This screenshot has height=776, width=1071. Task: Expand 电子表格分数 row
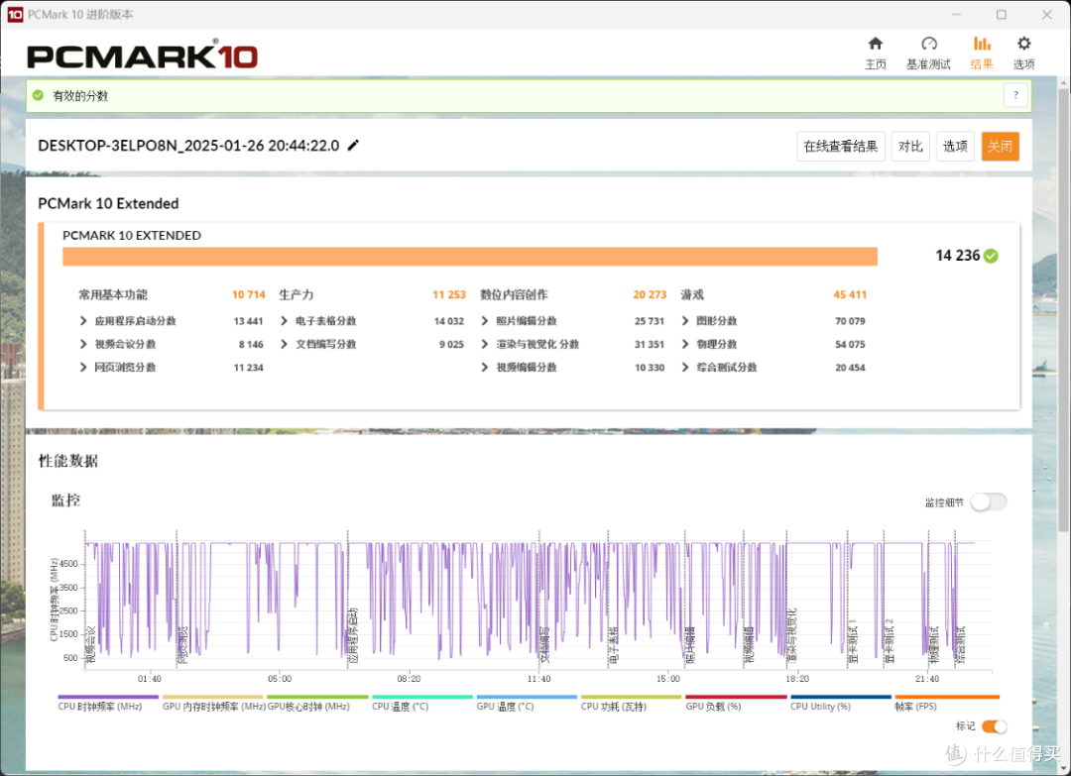[x=285, y=321]
